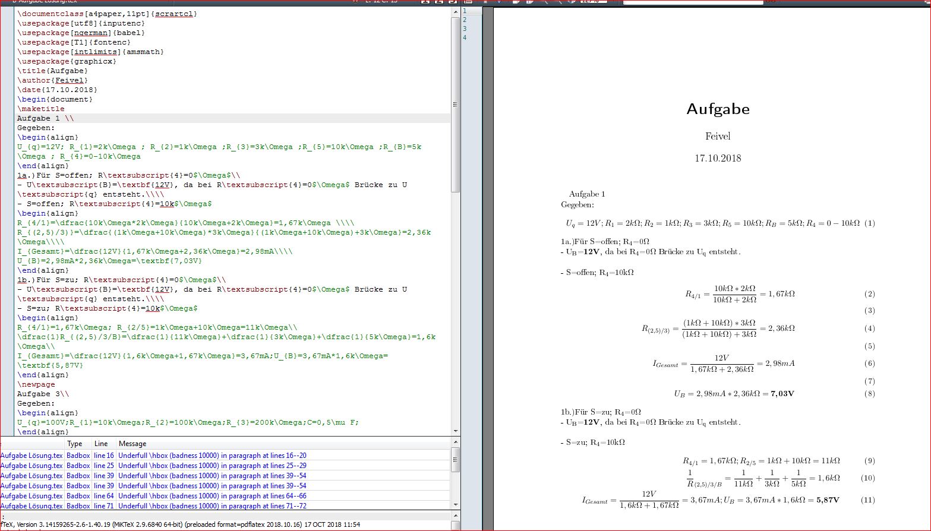Click author name 'Feivel' in PDF preview

tap(718, 136)
